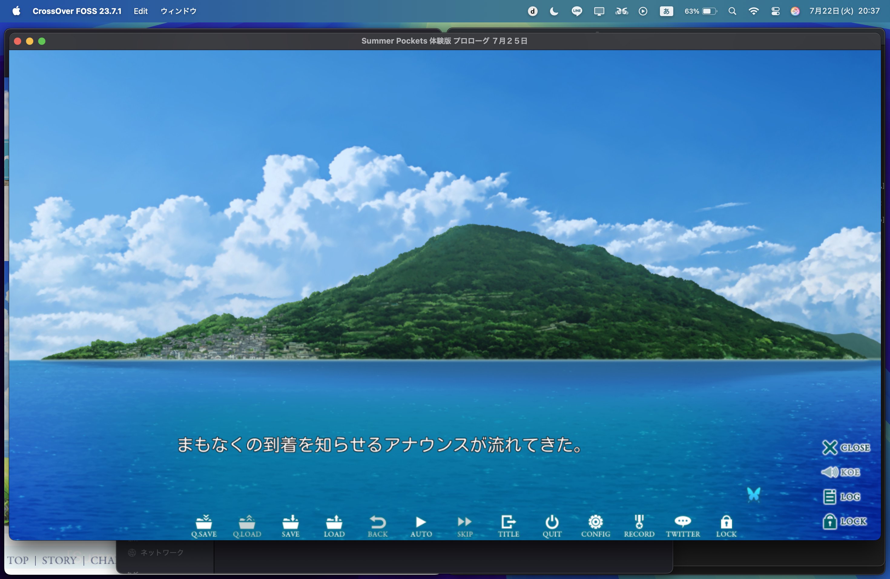Open the CrossOver FOSS 23.7.1 menu
Screen dimensions: 890x579
(x=77, y=11)
